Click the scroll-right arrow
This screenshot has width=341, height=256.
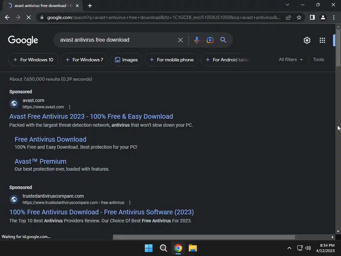click(333, 237)
